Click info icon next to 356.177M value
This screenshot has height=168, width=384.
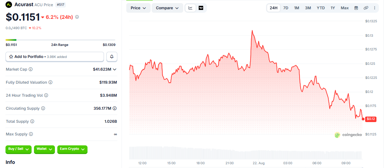[115, 108]
